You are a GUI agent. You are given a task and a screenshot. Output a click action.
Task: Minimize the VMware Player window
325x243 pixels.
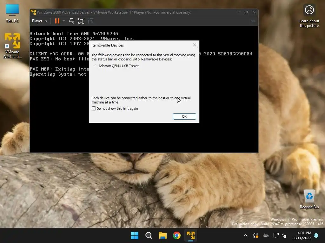(239, 12)
